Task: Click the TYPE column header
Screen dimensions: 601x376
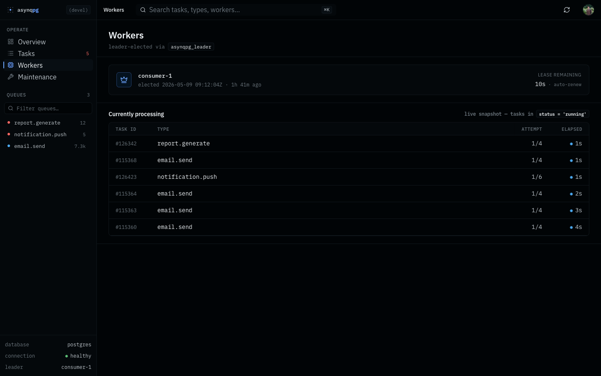Action: click(x=163, y=129)
